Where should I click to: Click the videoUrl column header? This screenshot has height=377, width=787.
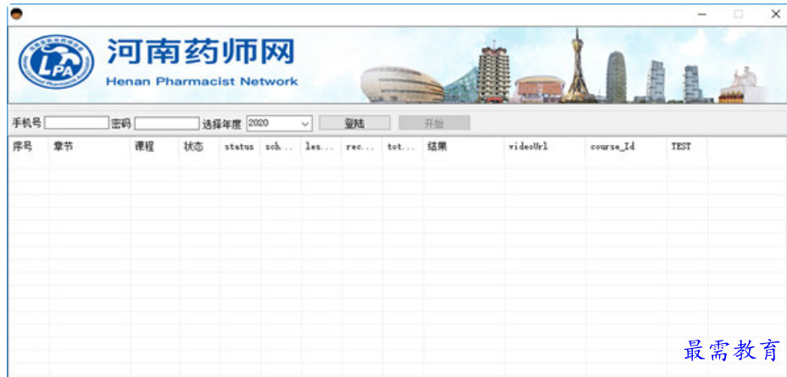[545, 147]
